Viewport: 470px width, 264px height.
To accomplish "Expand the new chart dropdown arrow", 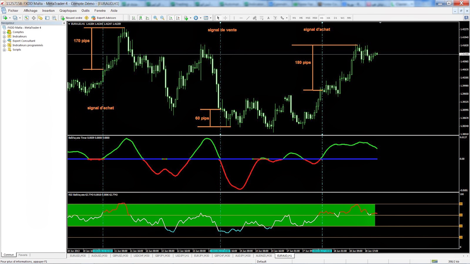I will tap(10, 18).
